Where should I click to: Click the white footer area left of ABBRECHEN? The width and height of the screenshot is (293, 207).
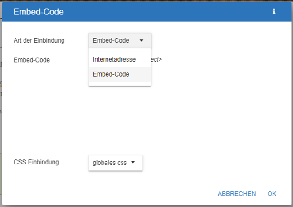tap(113, 193)
